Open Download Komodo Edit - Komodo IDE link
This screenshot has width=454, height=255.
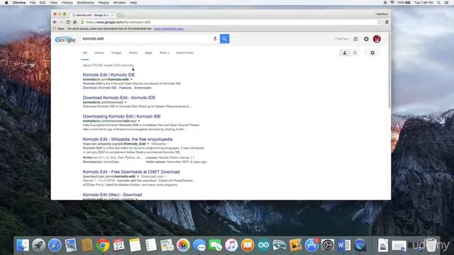119,98
